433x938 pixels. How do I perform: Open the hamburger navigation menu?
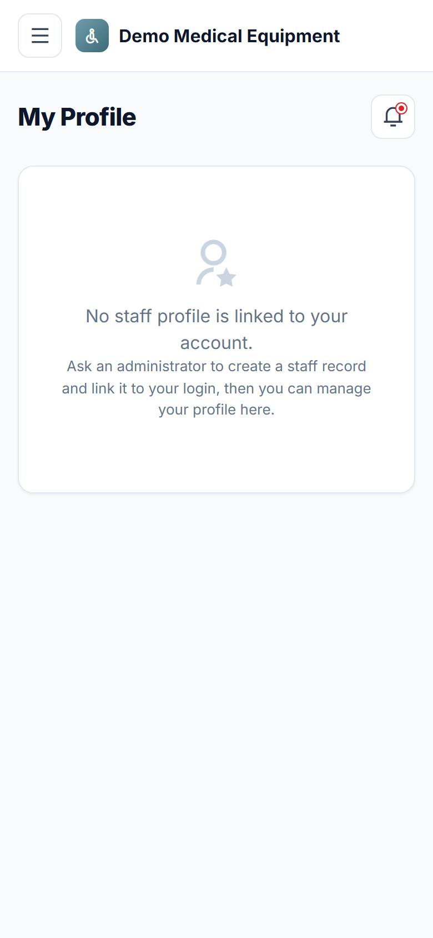click(40, 36)
